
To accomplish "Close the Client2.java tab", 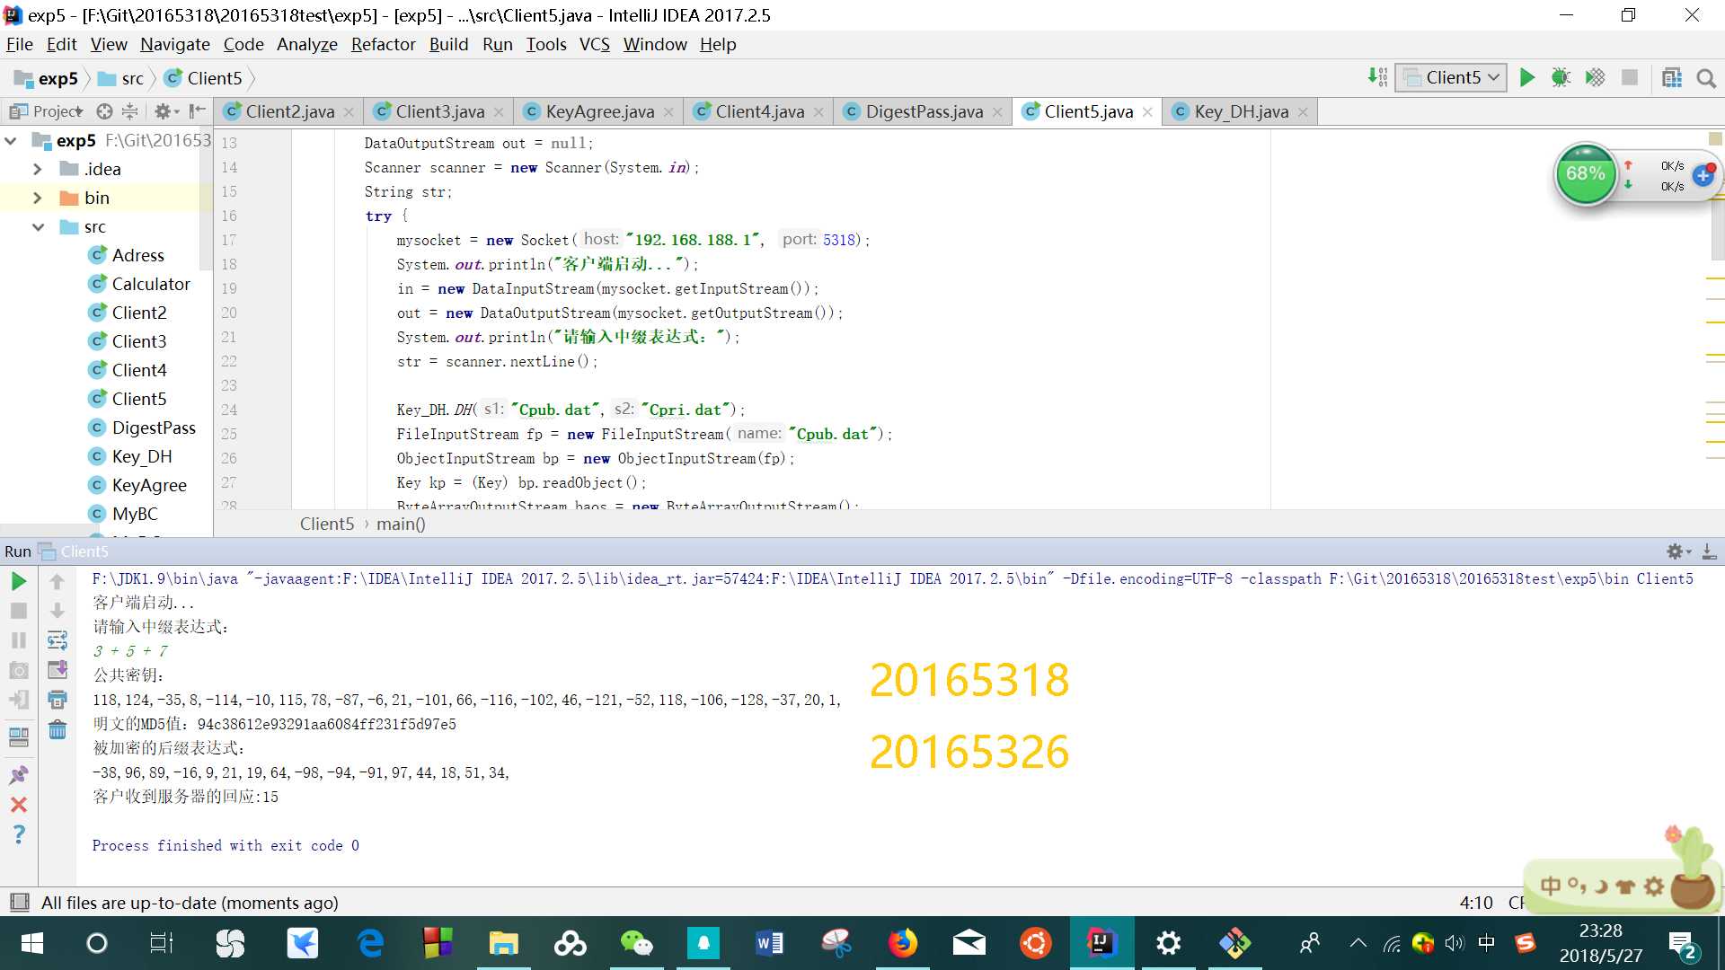I will [349, 112].
